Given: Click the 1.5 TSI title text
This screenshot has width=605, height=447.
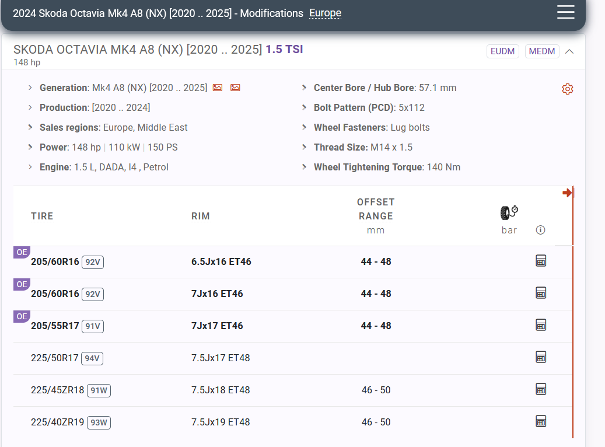Looking at the screenshot, I should 284,50.
